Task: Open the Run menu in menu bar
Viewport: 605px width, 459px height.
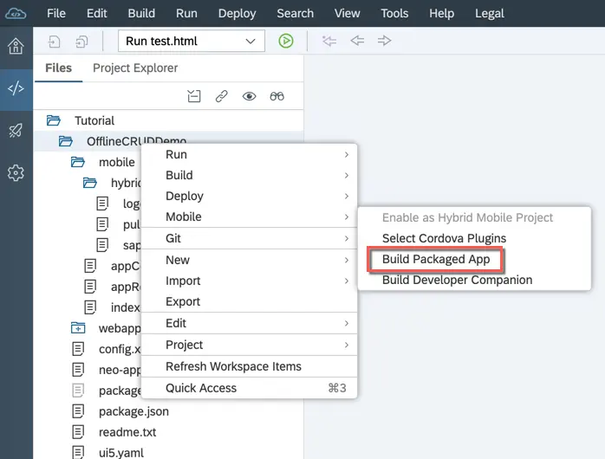Action: (186, 14)
